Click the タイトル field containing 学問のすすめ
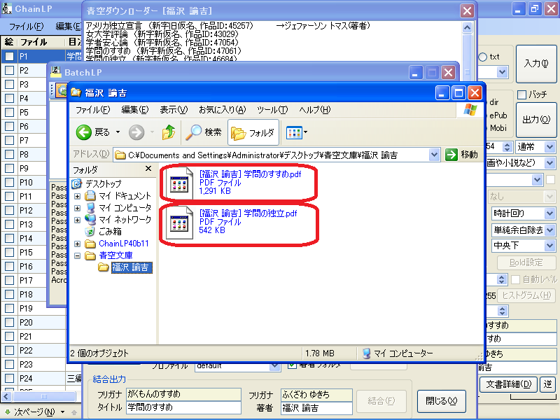This screenshot has height=420, width=560. point(184,407)
